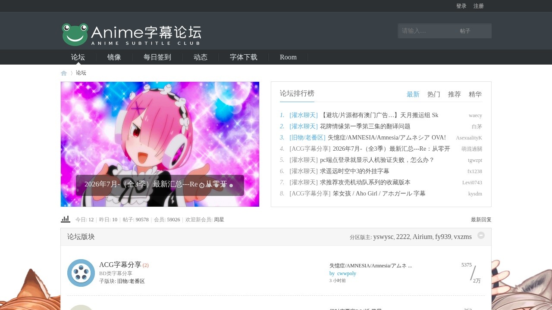
Task: Open moderator vxzms profile
Action: 463,237
